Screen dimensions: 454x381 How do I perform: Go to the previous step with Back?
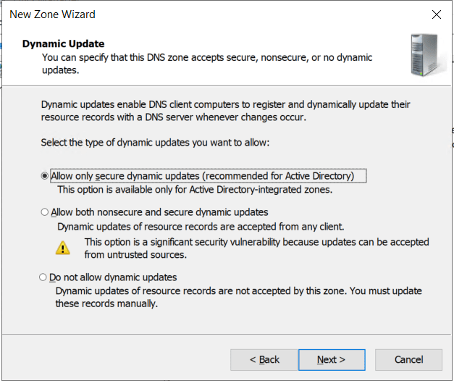[264, 359]
